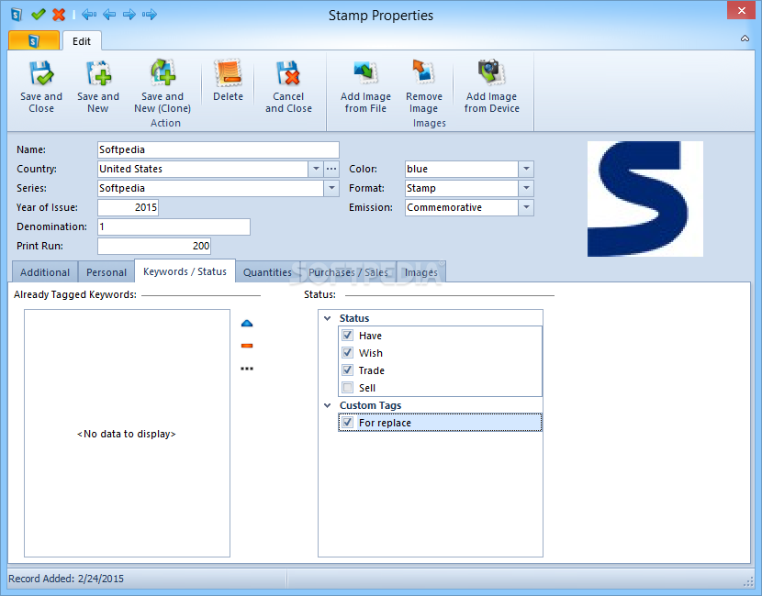Open the Country dropdown arrow

coord(316,169)
